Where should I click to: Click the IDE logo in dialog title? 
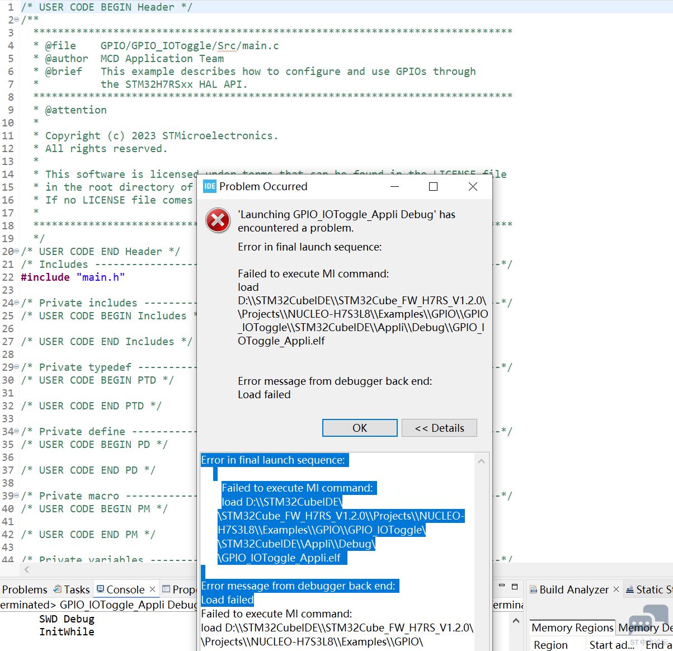(210, 186)
